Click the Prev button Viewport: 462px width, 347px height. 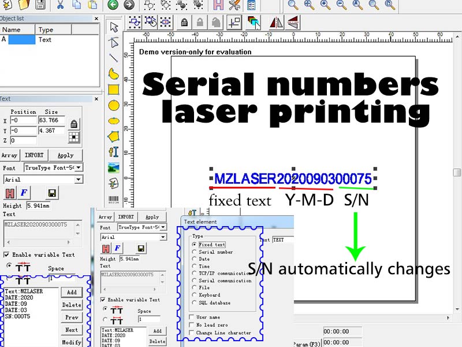(x=72, y=318)
